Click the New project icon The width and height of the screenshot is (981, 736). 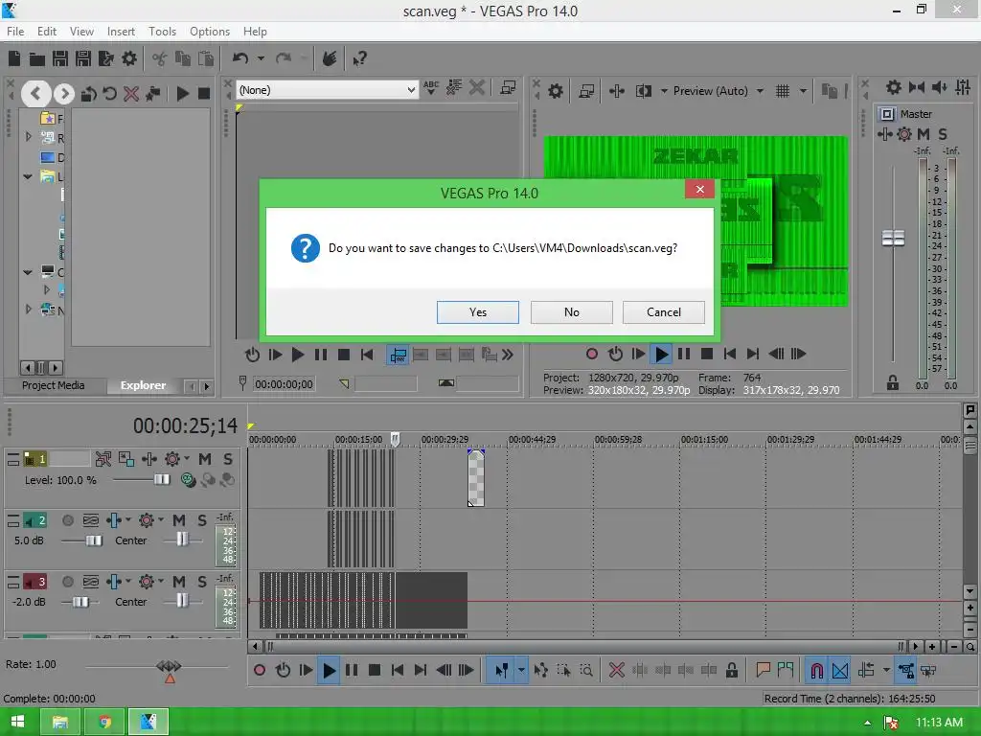(14, 58)
